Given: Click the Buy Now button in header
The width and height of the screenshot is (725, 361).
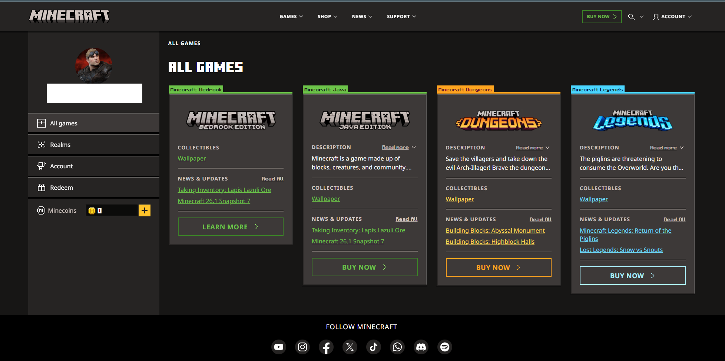Looking at the screenshot, I should [602, 17].
